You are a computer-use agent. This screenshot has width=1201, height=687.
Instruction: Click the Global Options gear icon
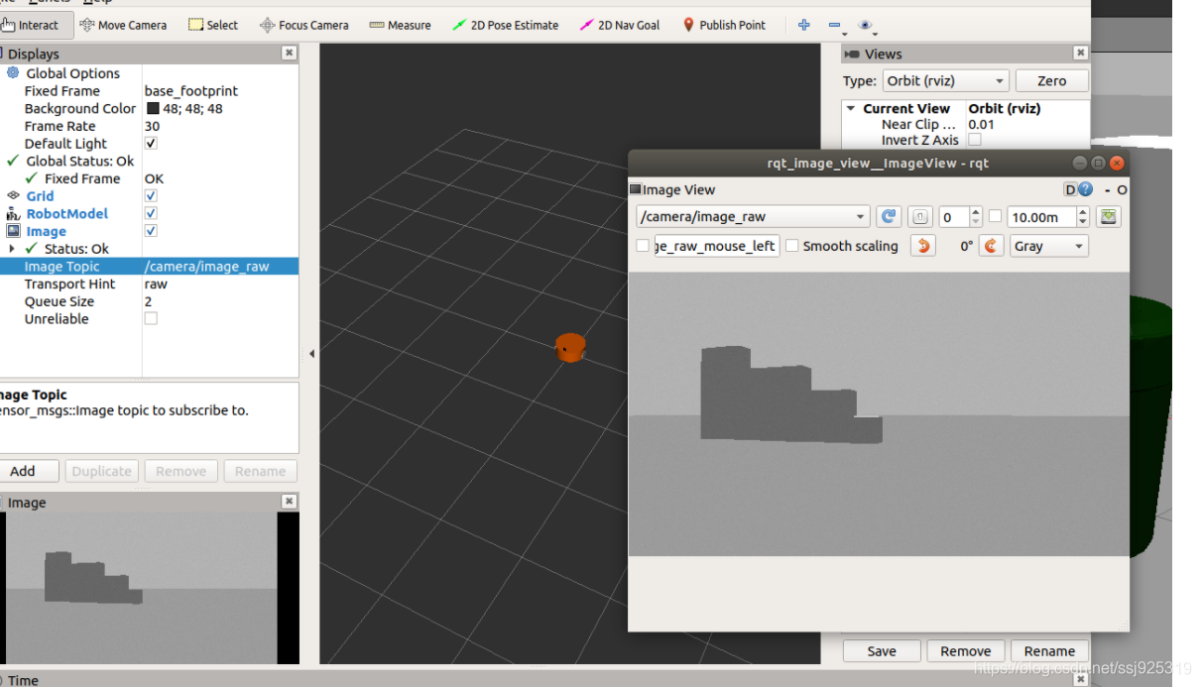[13, 72]
